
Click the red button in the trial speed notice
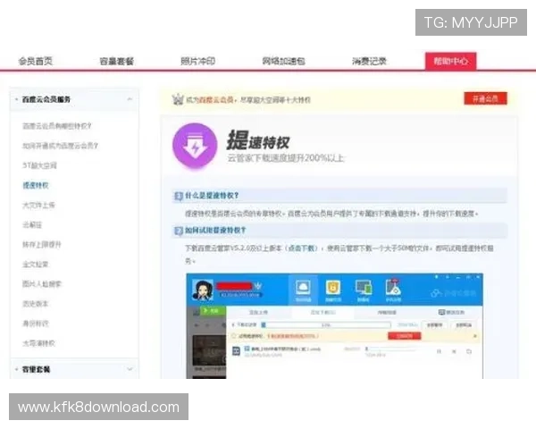point(405,336)
